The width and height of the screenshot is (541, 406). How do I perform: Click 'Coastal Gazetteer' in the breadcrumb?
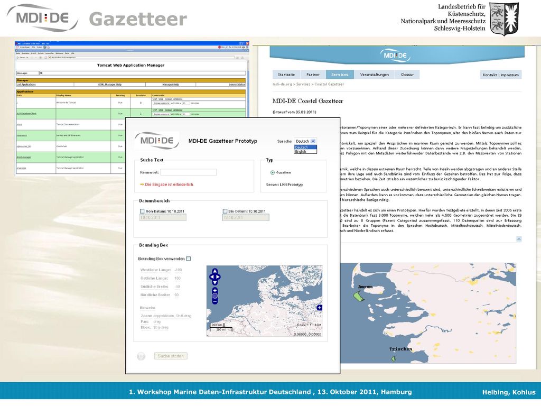tap(329, 84)
